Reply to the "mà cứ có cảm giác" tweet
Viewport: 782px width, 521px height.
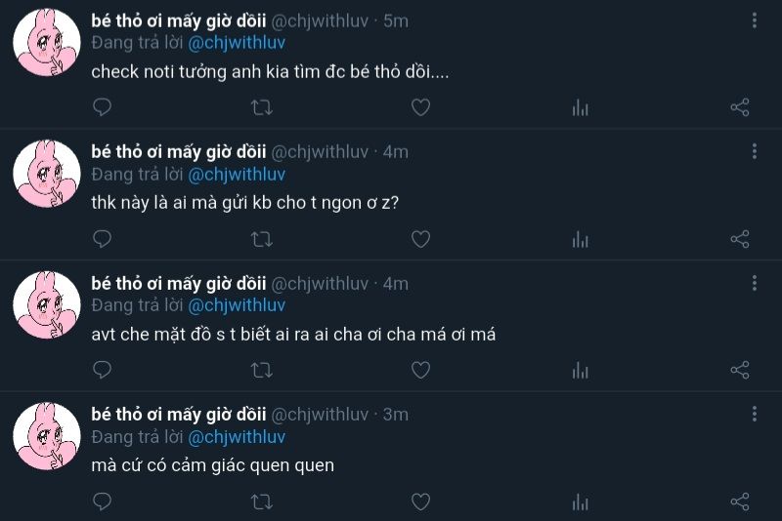click(102, 501)
